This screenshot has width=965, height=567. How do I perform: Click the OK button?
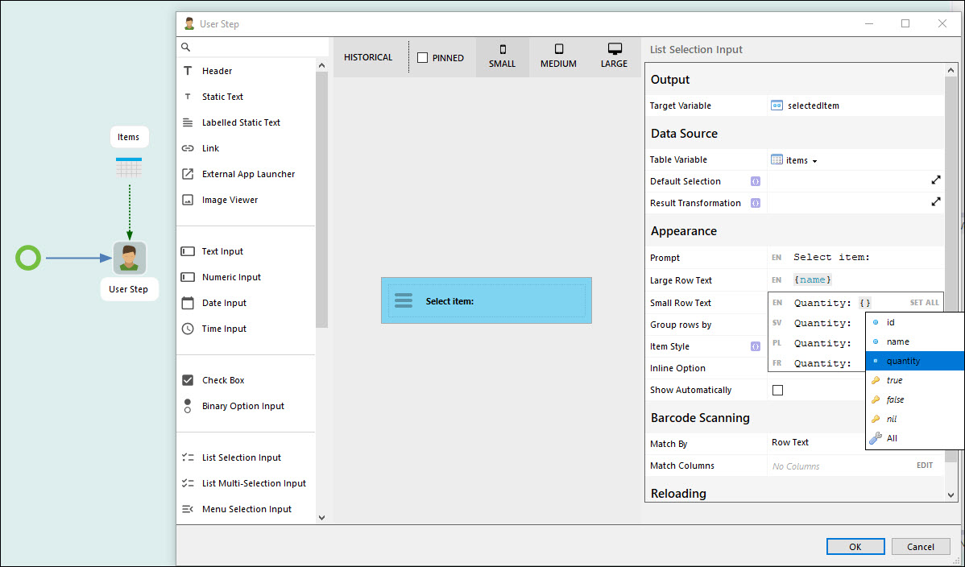(855, 547)
